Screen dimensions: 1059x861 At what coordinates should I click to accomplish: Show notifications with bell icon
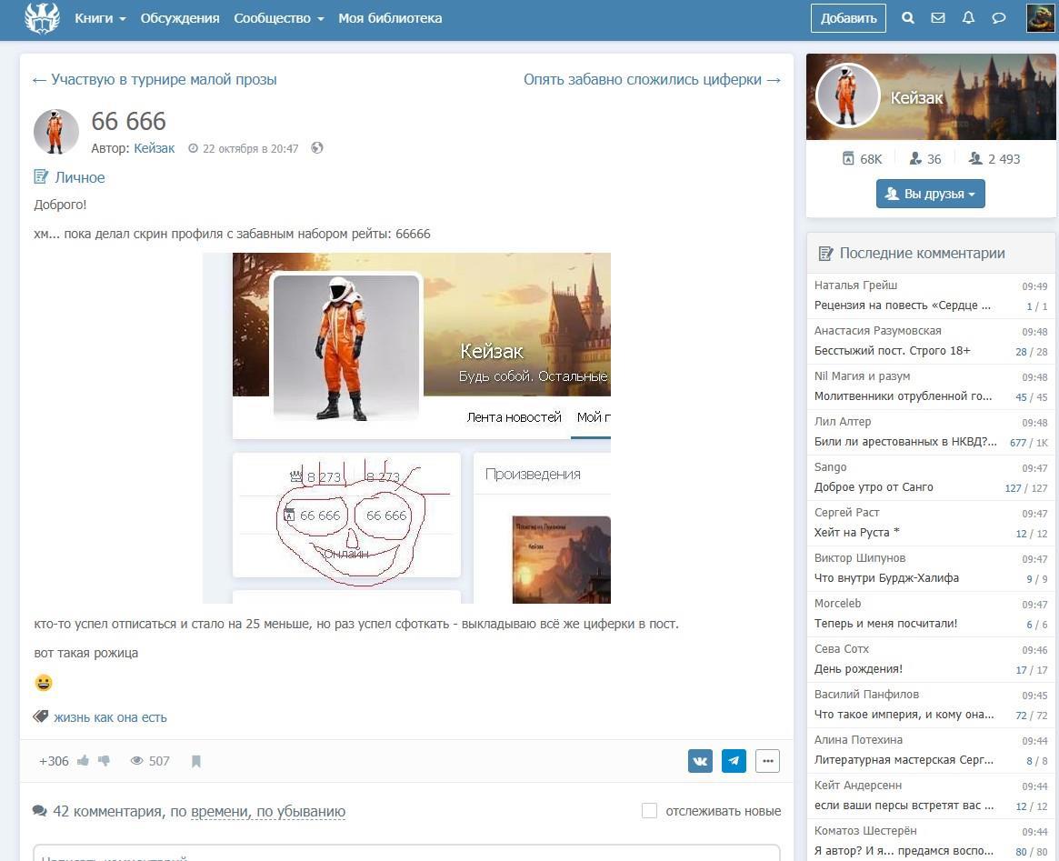click(x=968, y=18)
